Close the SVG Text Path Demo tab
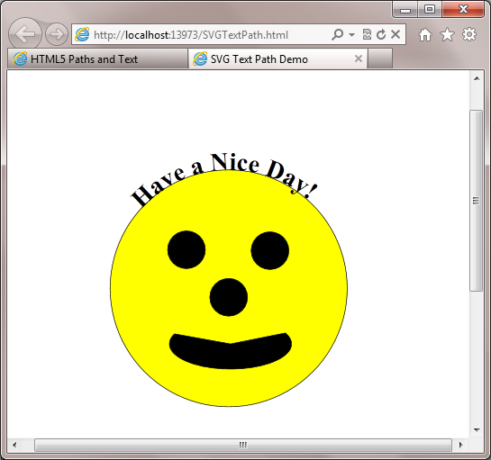 359,59
